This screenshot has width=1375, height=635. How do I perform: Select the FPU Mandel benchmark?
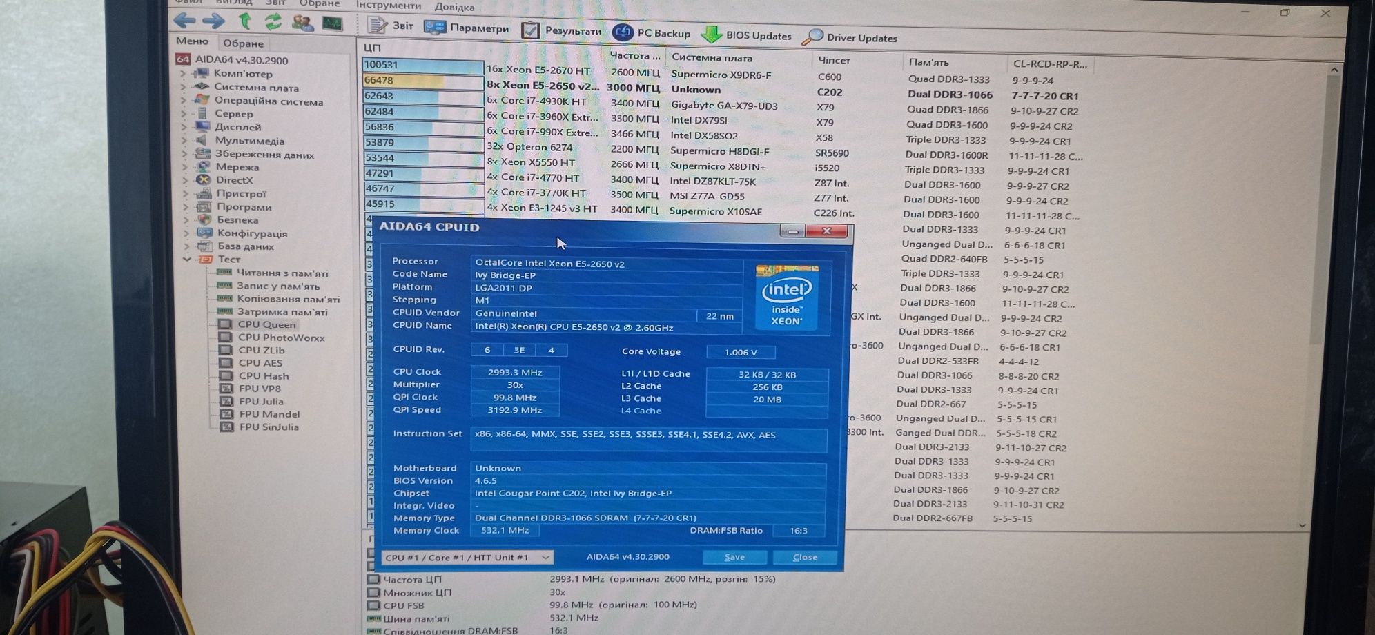coord(270,414)
